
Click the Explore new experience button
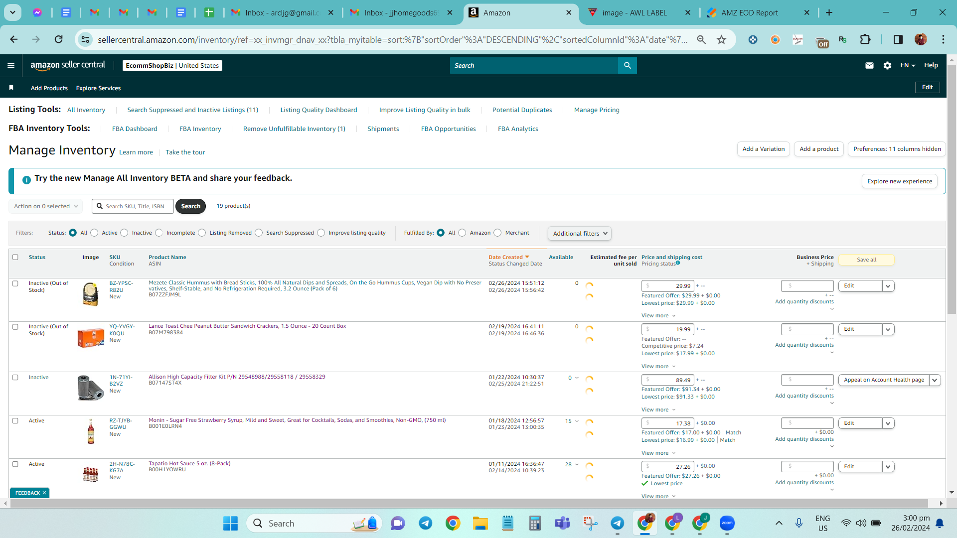pyautogui.click(x=899, y=181)
